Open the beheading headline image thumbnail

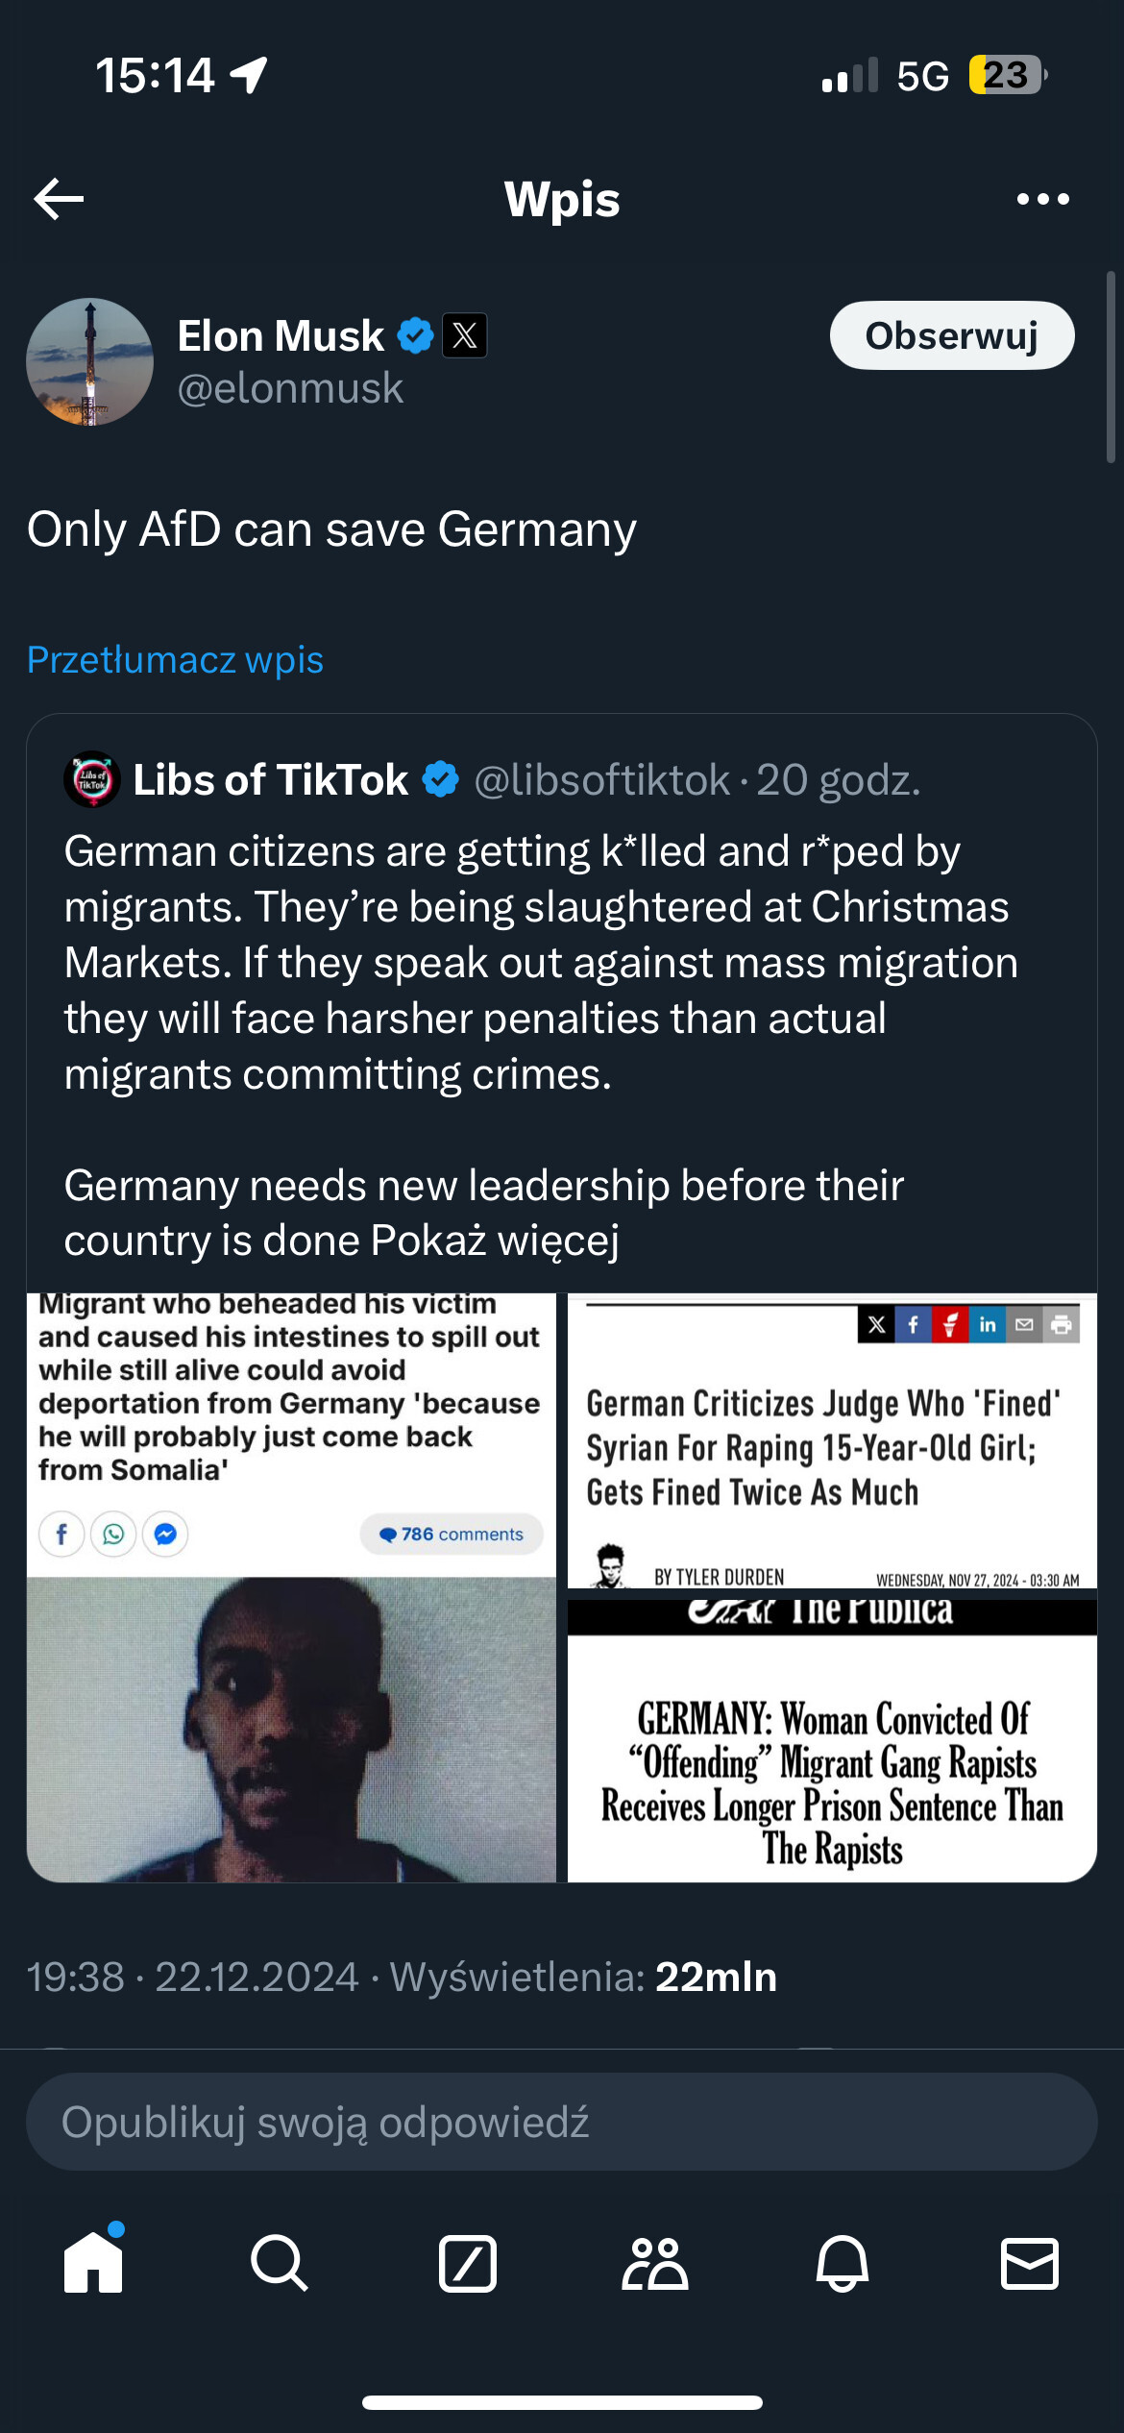[x=291, y=1587]
